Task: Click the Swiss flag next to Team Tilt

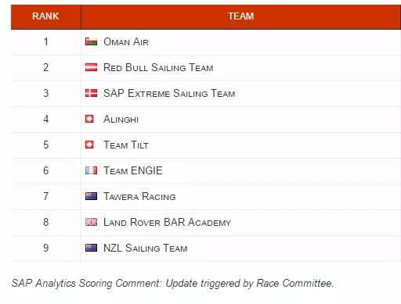Action: (x=89, y=145)
